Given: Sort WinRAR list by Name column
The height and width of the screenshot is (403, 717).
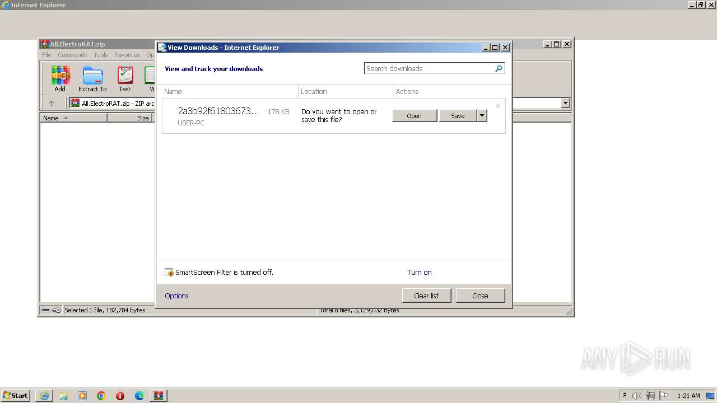Looking at the screenshot, I should 73,118.
